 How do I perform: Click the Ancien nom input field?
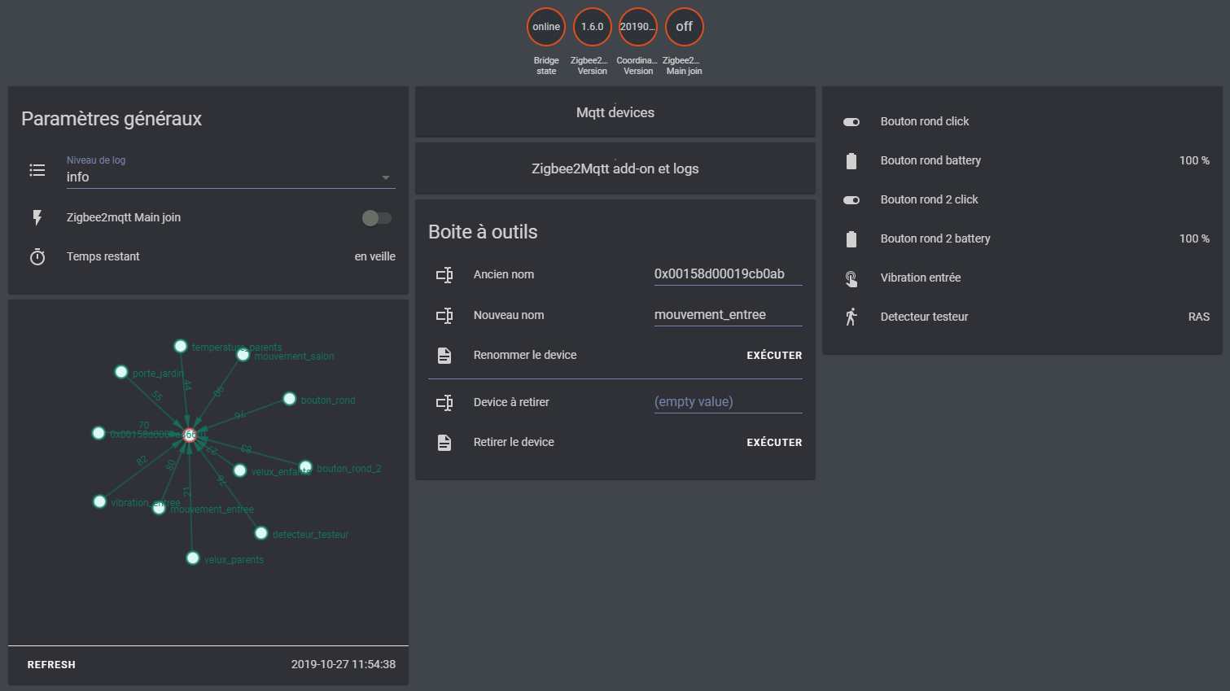[x=729, y=274]
